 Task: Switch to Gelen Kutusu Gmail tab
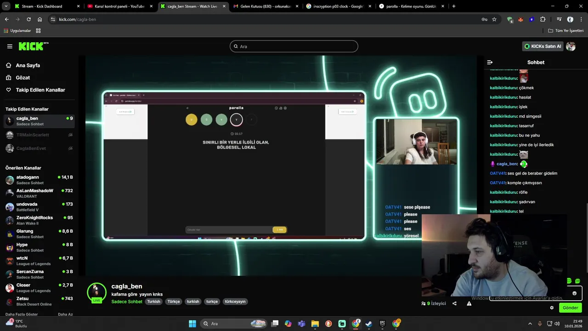pos(266,6)
